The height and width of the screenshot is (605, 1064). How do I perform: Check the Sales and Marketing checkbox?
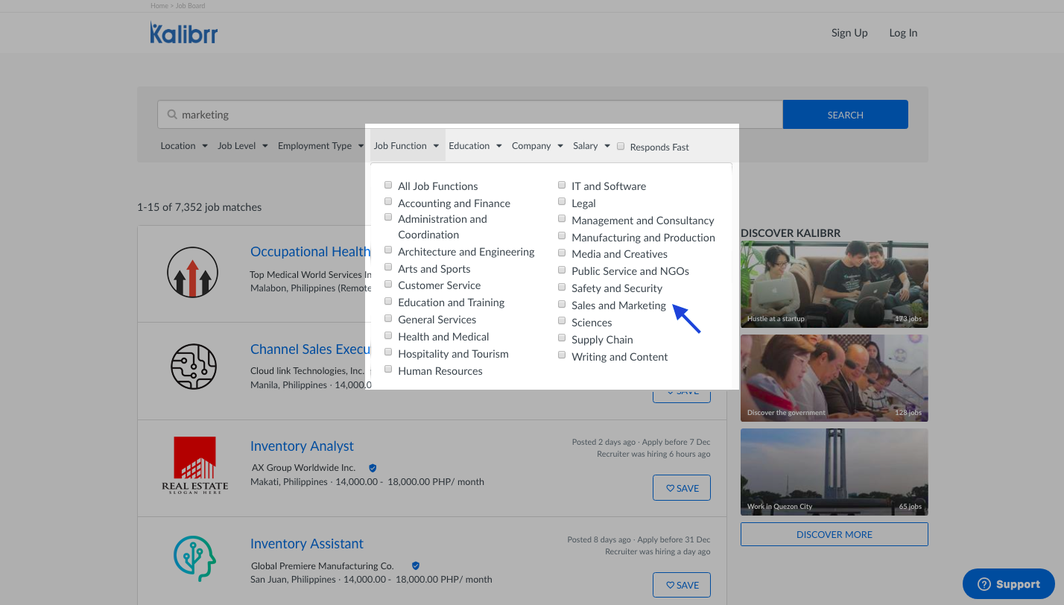[562, 305]
